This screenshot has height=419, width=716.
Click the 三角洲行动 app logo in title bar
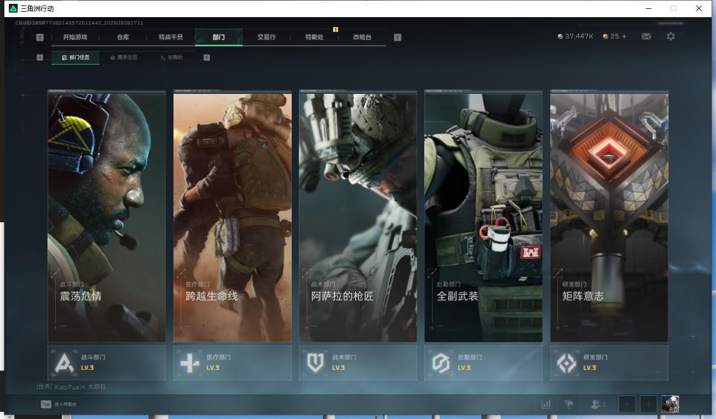pyautogui.click(x=13, y=8)
